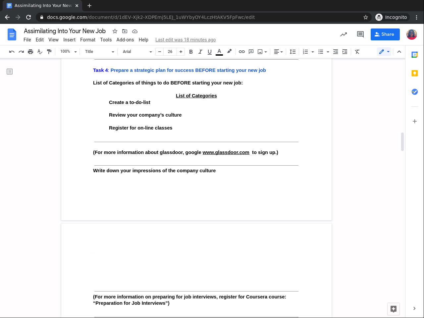Open the activity dashboard trend icon
The image size is (424, 318).
click(344, 34)
